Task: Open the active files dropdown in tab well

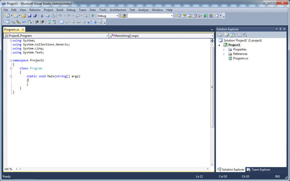Action: (212, 30)
